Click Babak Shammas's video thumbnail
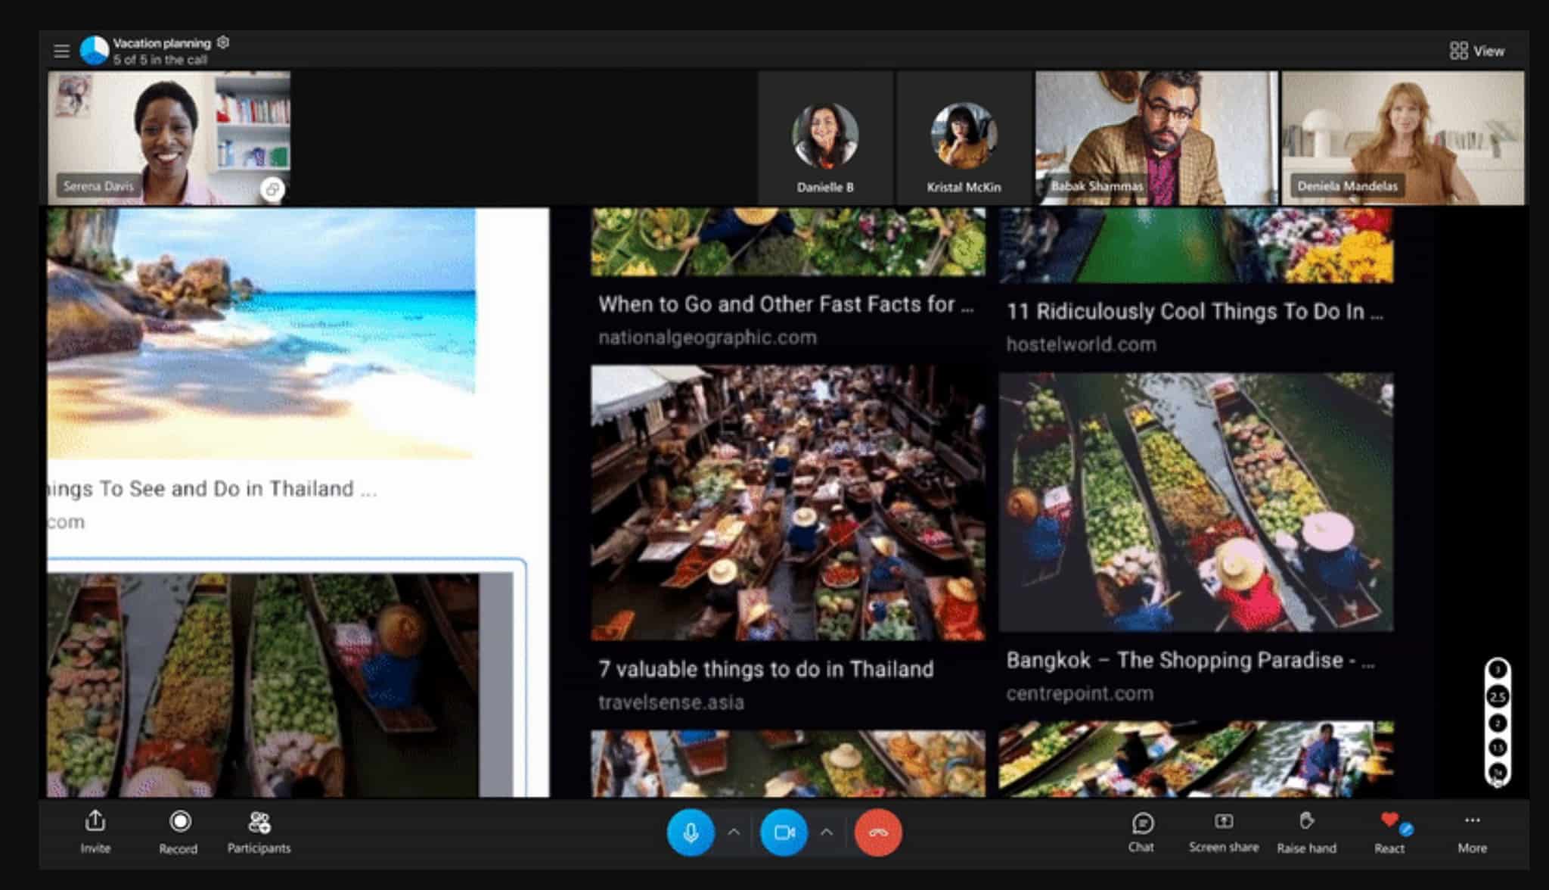The height and width of the screenshot is (890, 1549). pyautogui.click(x=1155, y=138)
